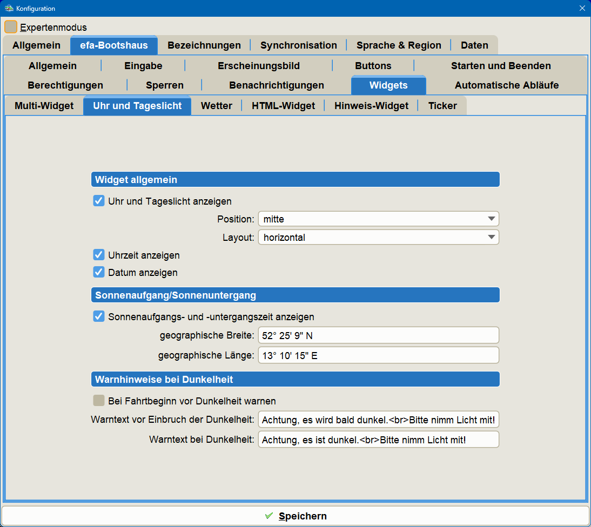Close the Konfiguration window
The height and width of the screenshot is (527, 591).
[582, 8]
